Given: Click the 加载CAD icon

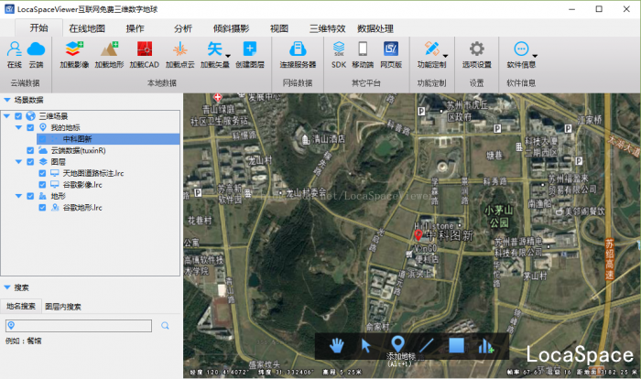Looking at the screenshot, I should (x=145, y=49).
